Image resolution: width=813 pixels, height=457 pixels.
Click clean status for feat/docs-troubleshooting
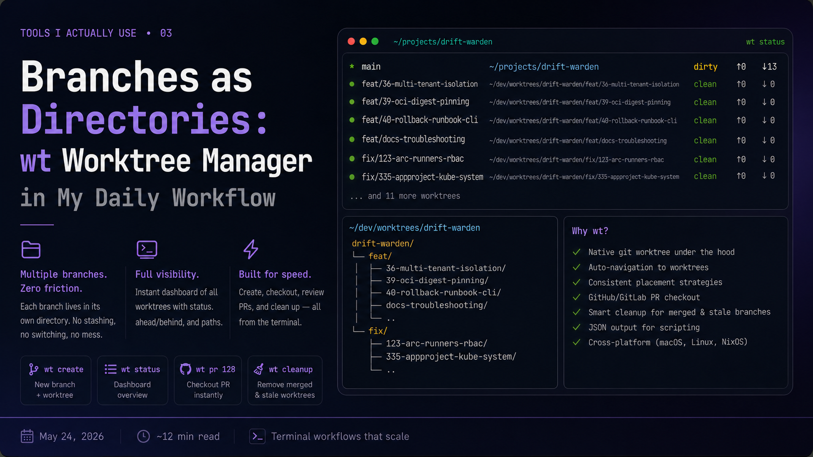[x=705, y=140]
